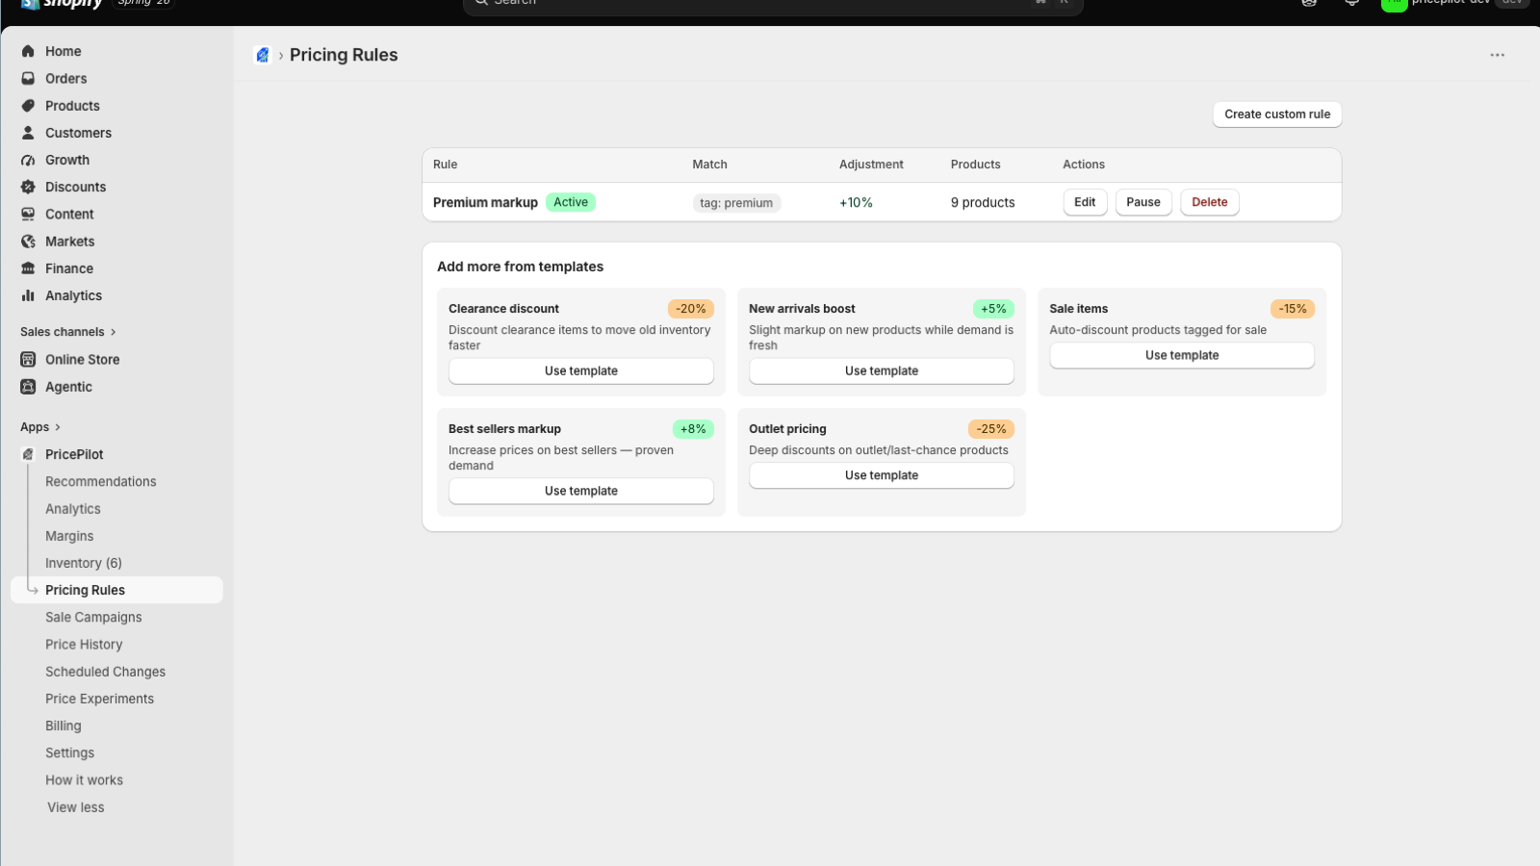Click the -25% Outlet pricing badge
1540x866 pixels.
[991, 429]
